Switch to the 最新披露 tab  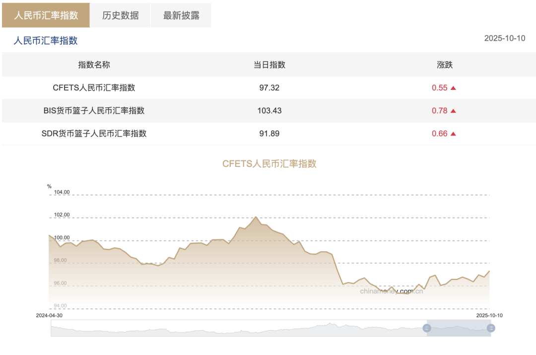click(181, 15)
